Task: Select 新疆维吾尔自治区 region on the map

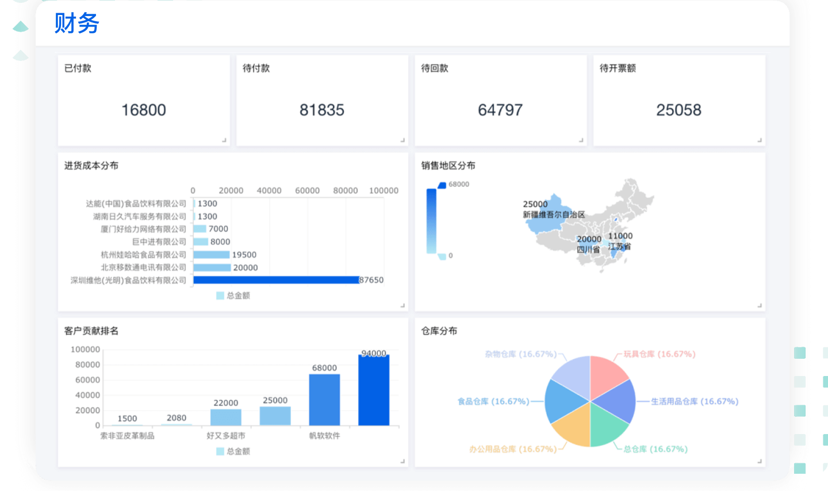Action: 547,217
